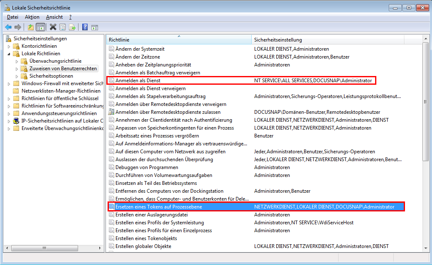Click the policy list scroll down arrow
Image resolution: width=432 pixels, height=265 pixels.
click(426, 248)
